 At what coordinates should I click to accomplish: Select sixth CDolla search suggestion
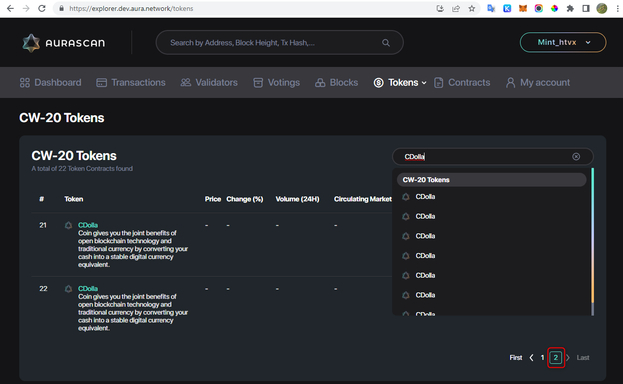[x=492, y=295]
